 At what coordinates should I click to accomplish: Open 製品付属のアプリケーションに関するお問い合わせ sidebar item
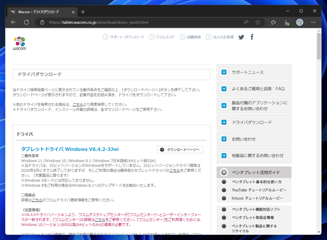point(254,106)
